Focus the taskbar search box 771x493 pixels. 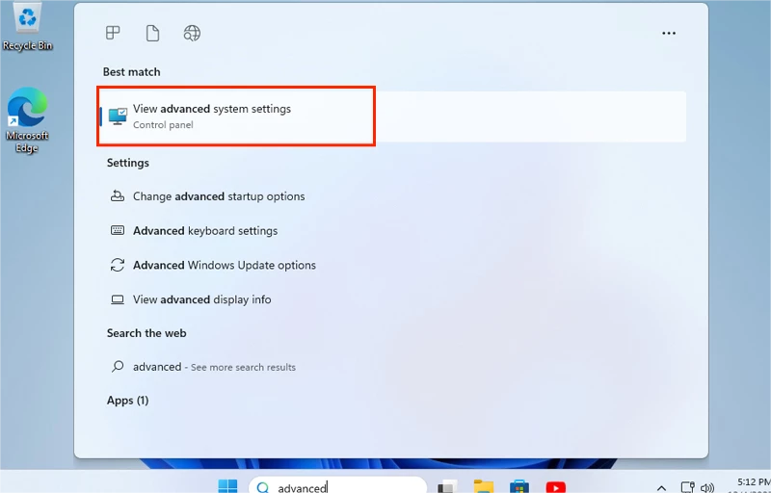pos(337,486)
